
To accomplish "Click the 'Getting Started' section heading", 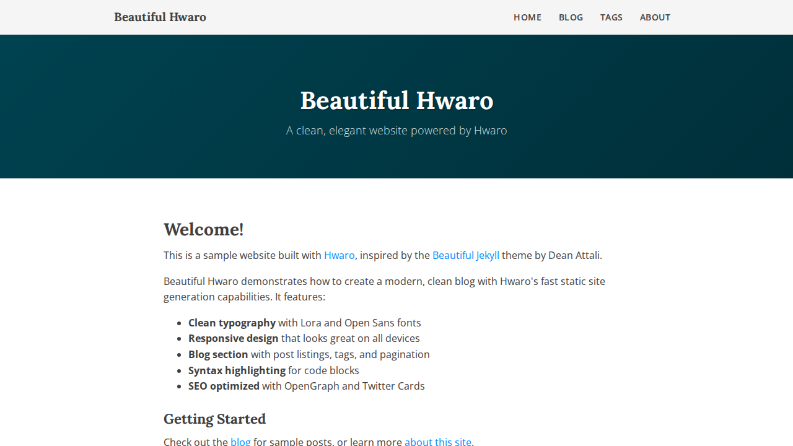I will coord(214,419).
